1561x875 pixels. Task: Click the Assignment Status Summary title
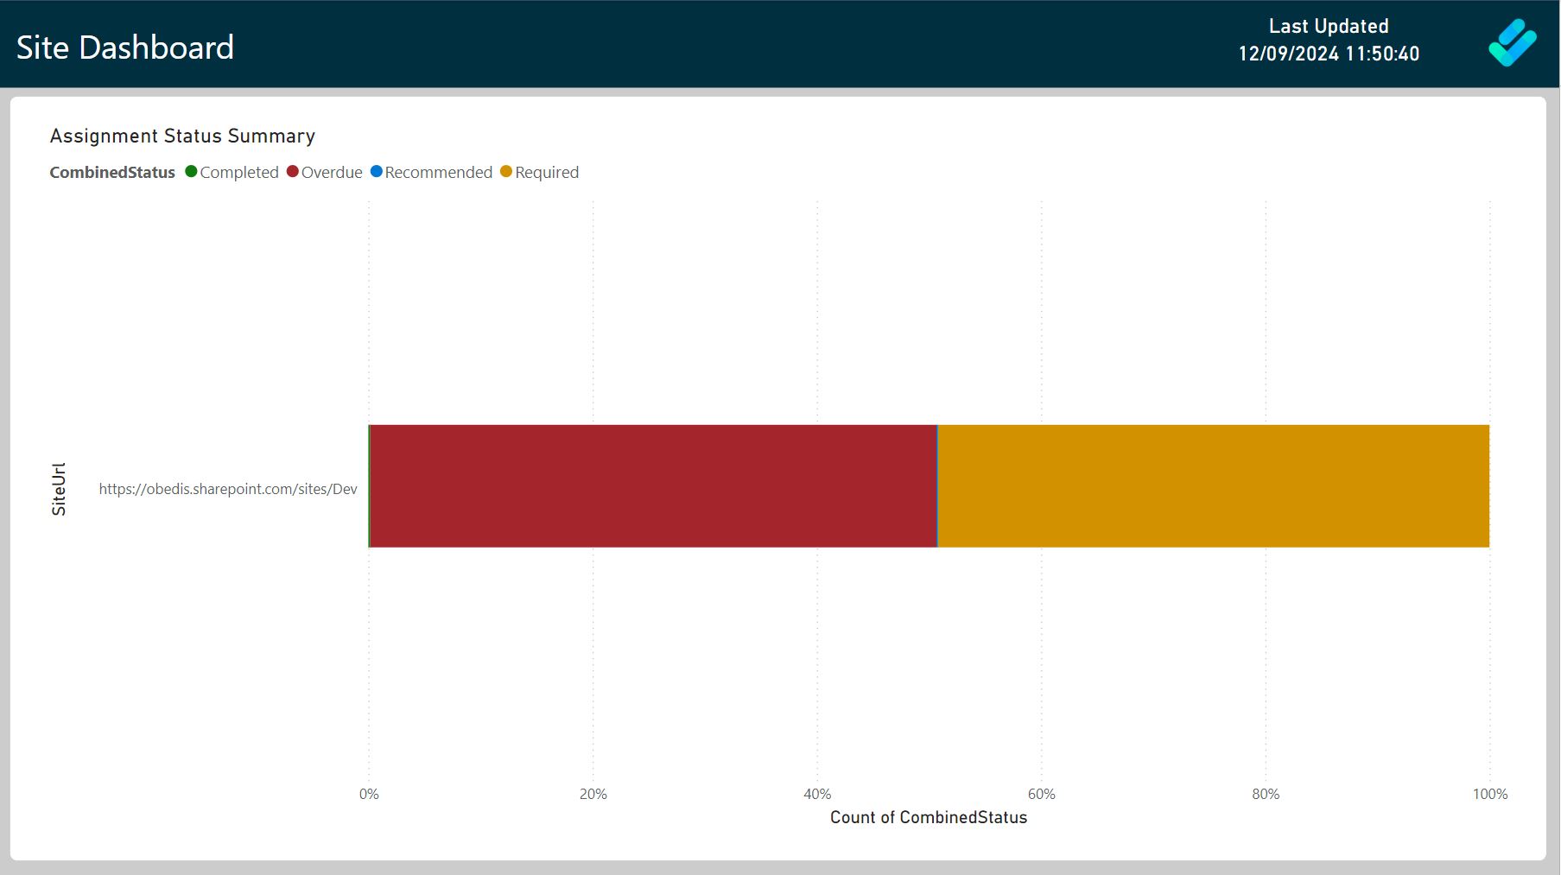click(x=182, y=136)
